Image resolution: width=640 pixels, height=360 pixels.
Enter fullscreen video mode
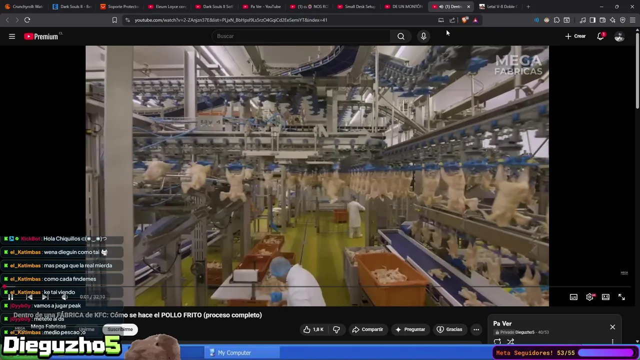pos(621,297)
